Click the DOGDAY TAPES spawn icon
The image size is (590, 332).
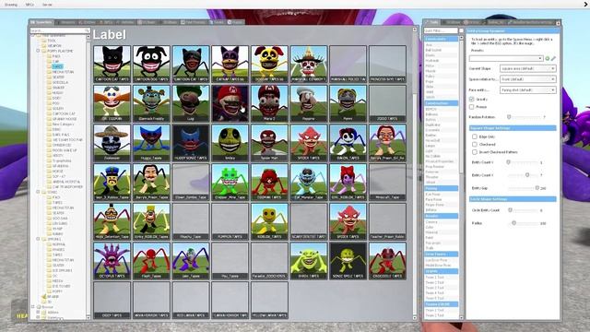[269, 64]
